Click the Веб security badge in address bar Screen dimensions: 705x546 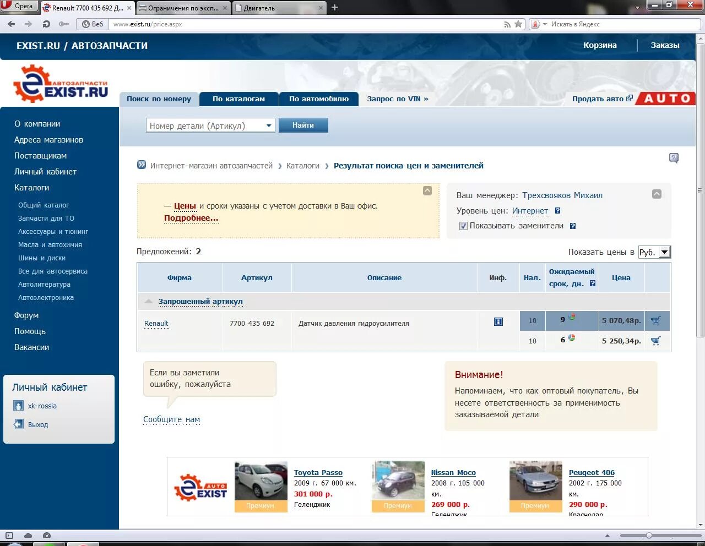coord(93,24)
